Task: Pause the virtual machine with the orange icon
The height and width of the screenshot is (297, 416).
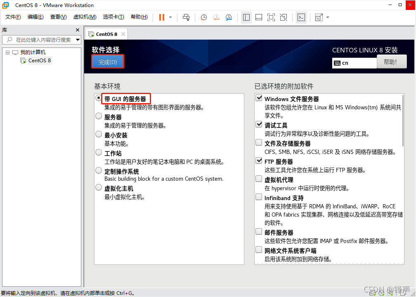Action: click(162, 17)
